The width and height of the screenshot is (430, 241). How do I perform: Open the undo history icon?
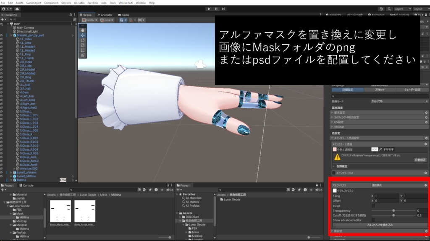[x=381, y=9]
